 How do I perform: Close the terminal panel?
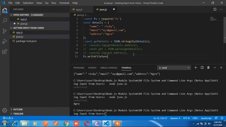coord(221,68)
